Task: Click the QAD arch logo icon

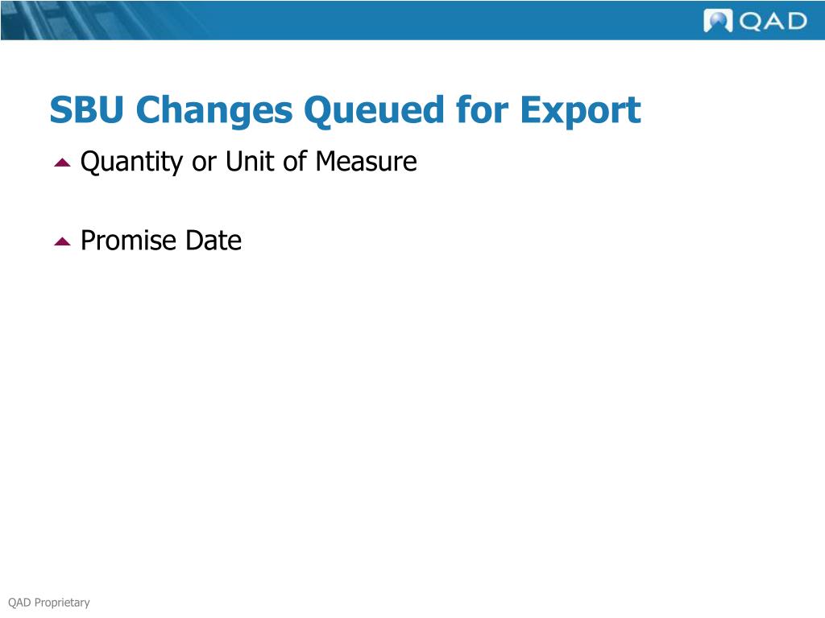Action: (718, 21)
